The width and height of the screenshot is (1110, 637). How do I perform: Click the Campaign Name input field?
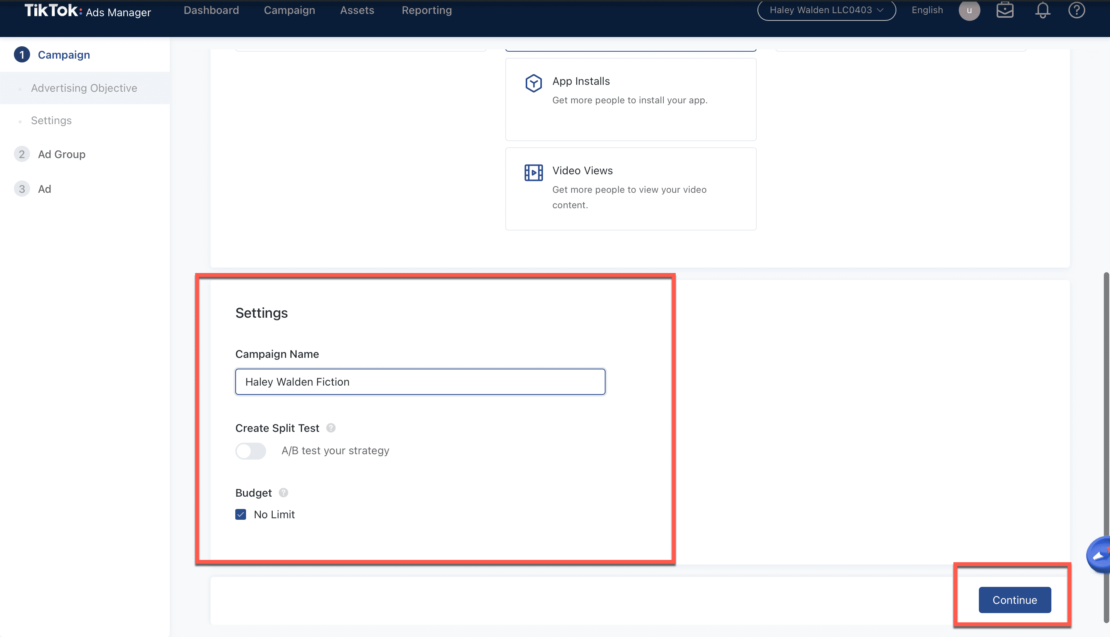tap(420, 381)
